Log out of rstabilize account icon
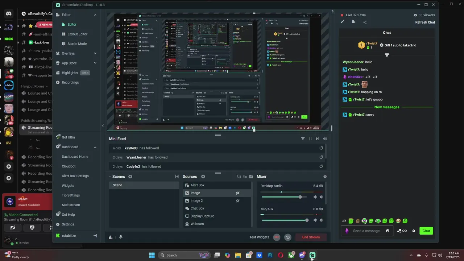The image size is (464, 261). pyautogui.click(x=95, y=236)
